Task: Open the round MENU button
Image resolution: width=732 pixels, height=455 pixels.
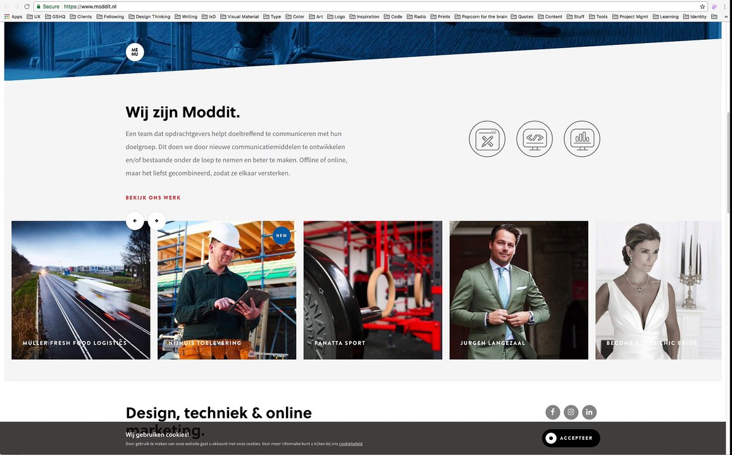Action: (135, 52)
